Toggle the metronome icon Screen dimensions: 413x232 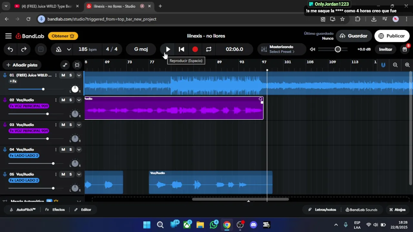pyautogui.click(x=59, y=49)
